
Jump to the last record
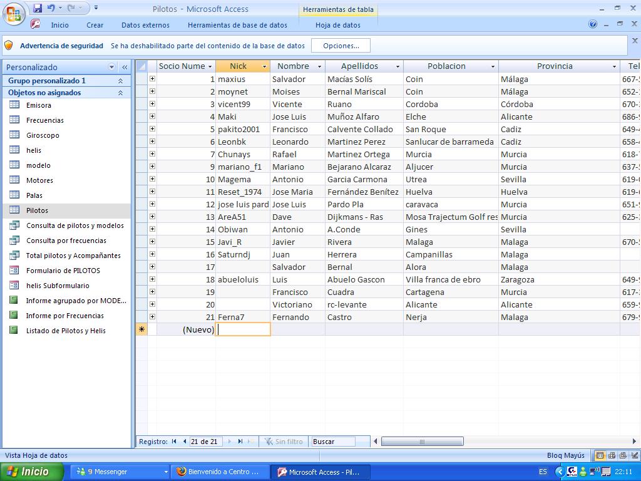pyautogui.click(x=240, y=442)
